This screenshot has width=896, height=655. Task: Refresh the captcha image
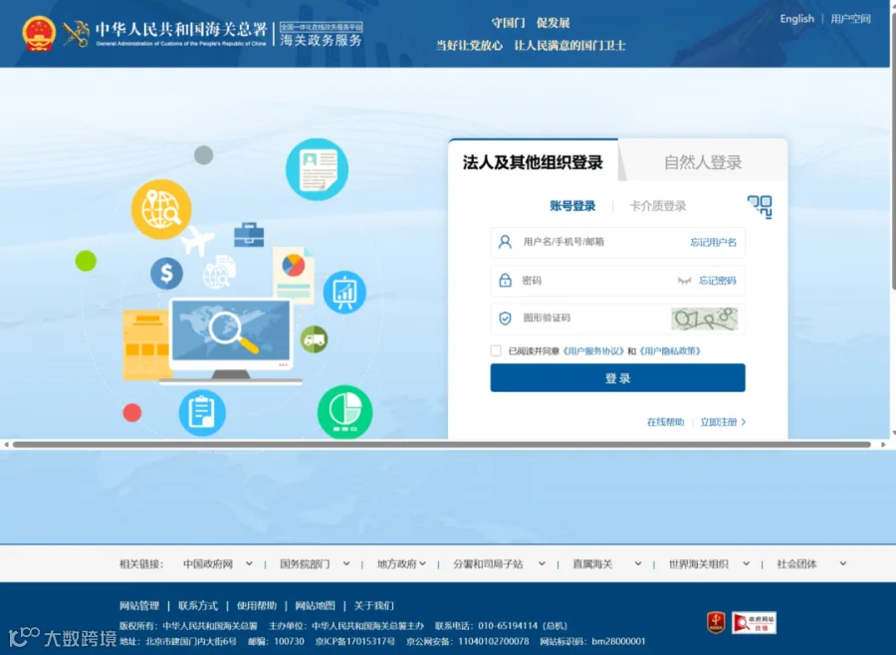(x=705, y=319)
